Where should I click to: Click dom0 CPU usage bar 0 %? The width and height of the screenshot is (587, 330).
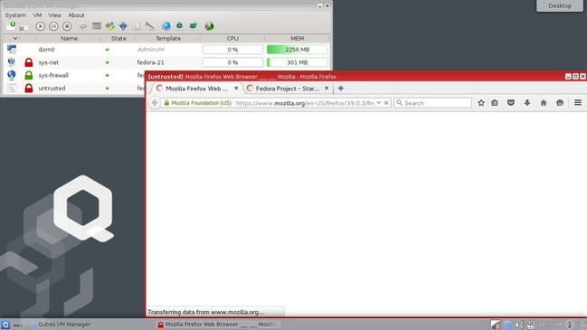(232, 50)
